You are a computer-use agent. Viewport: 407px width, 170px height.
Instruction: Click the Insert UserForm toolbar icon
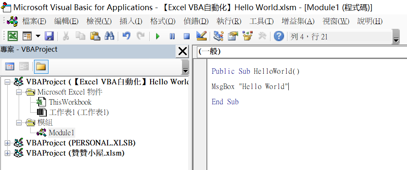[27, 36]
